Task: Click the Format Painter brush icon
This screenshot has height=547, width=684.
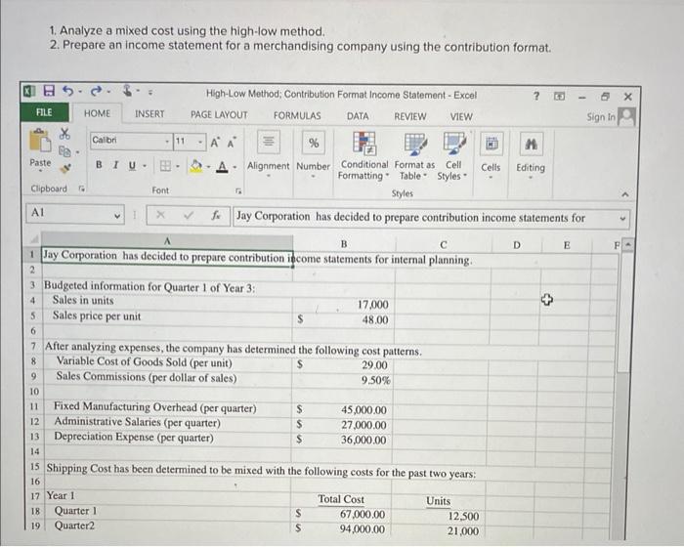Action: pyautogui.click(x=65, y=168)
